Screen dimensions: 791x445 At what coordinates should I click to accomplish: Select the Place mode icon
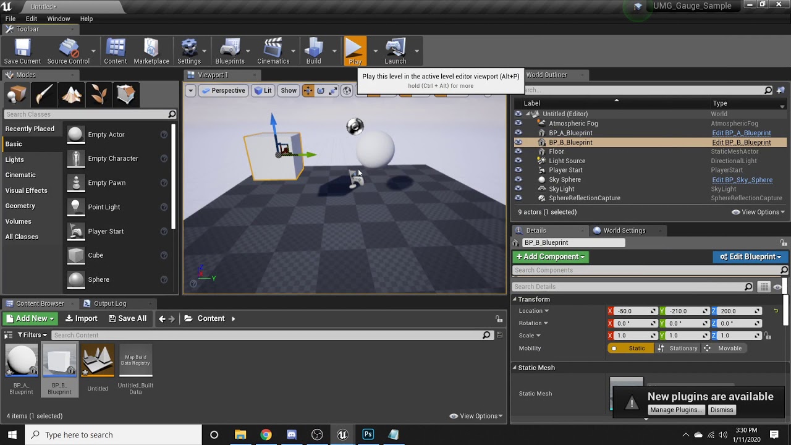coord(17,95)
